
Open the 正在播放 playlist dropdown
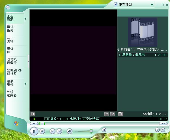pyautogui.click(x=152, y=5)
